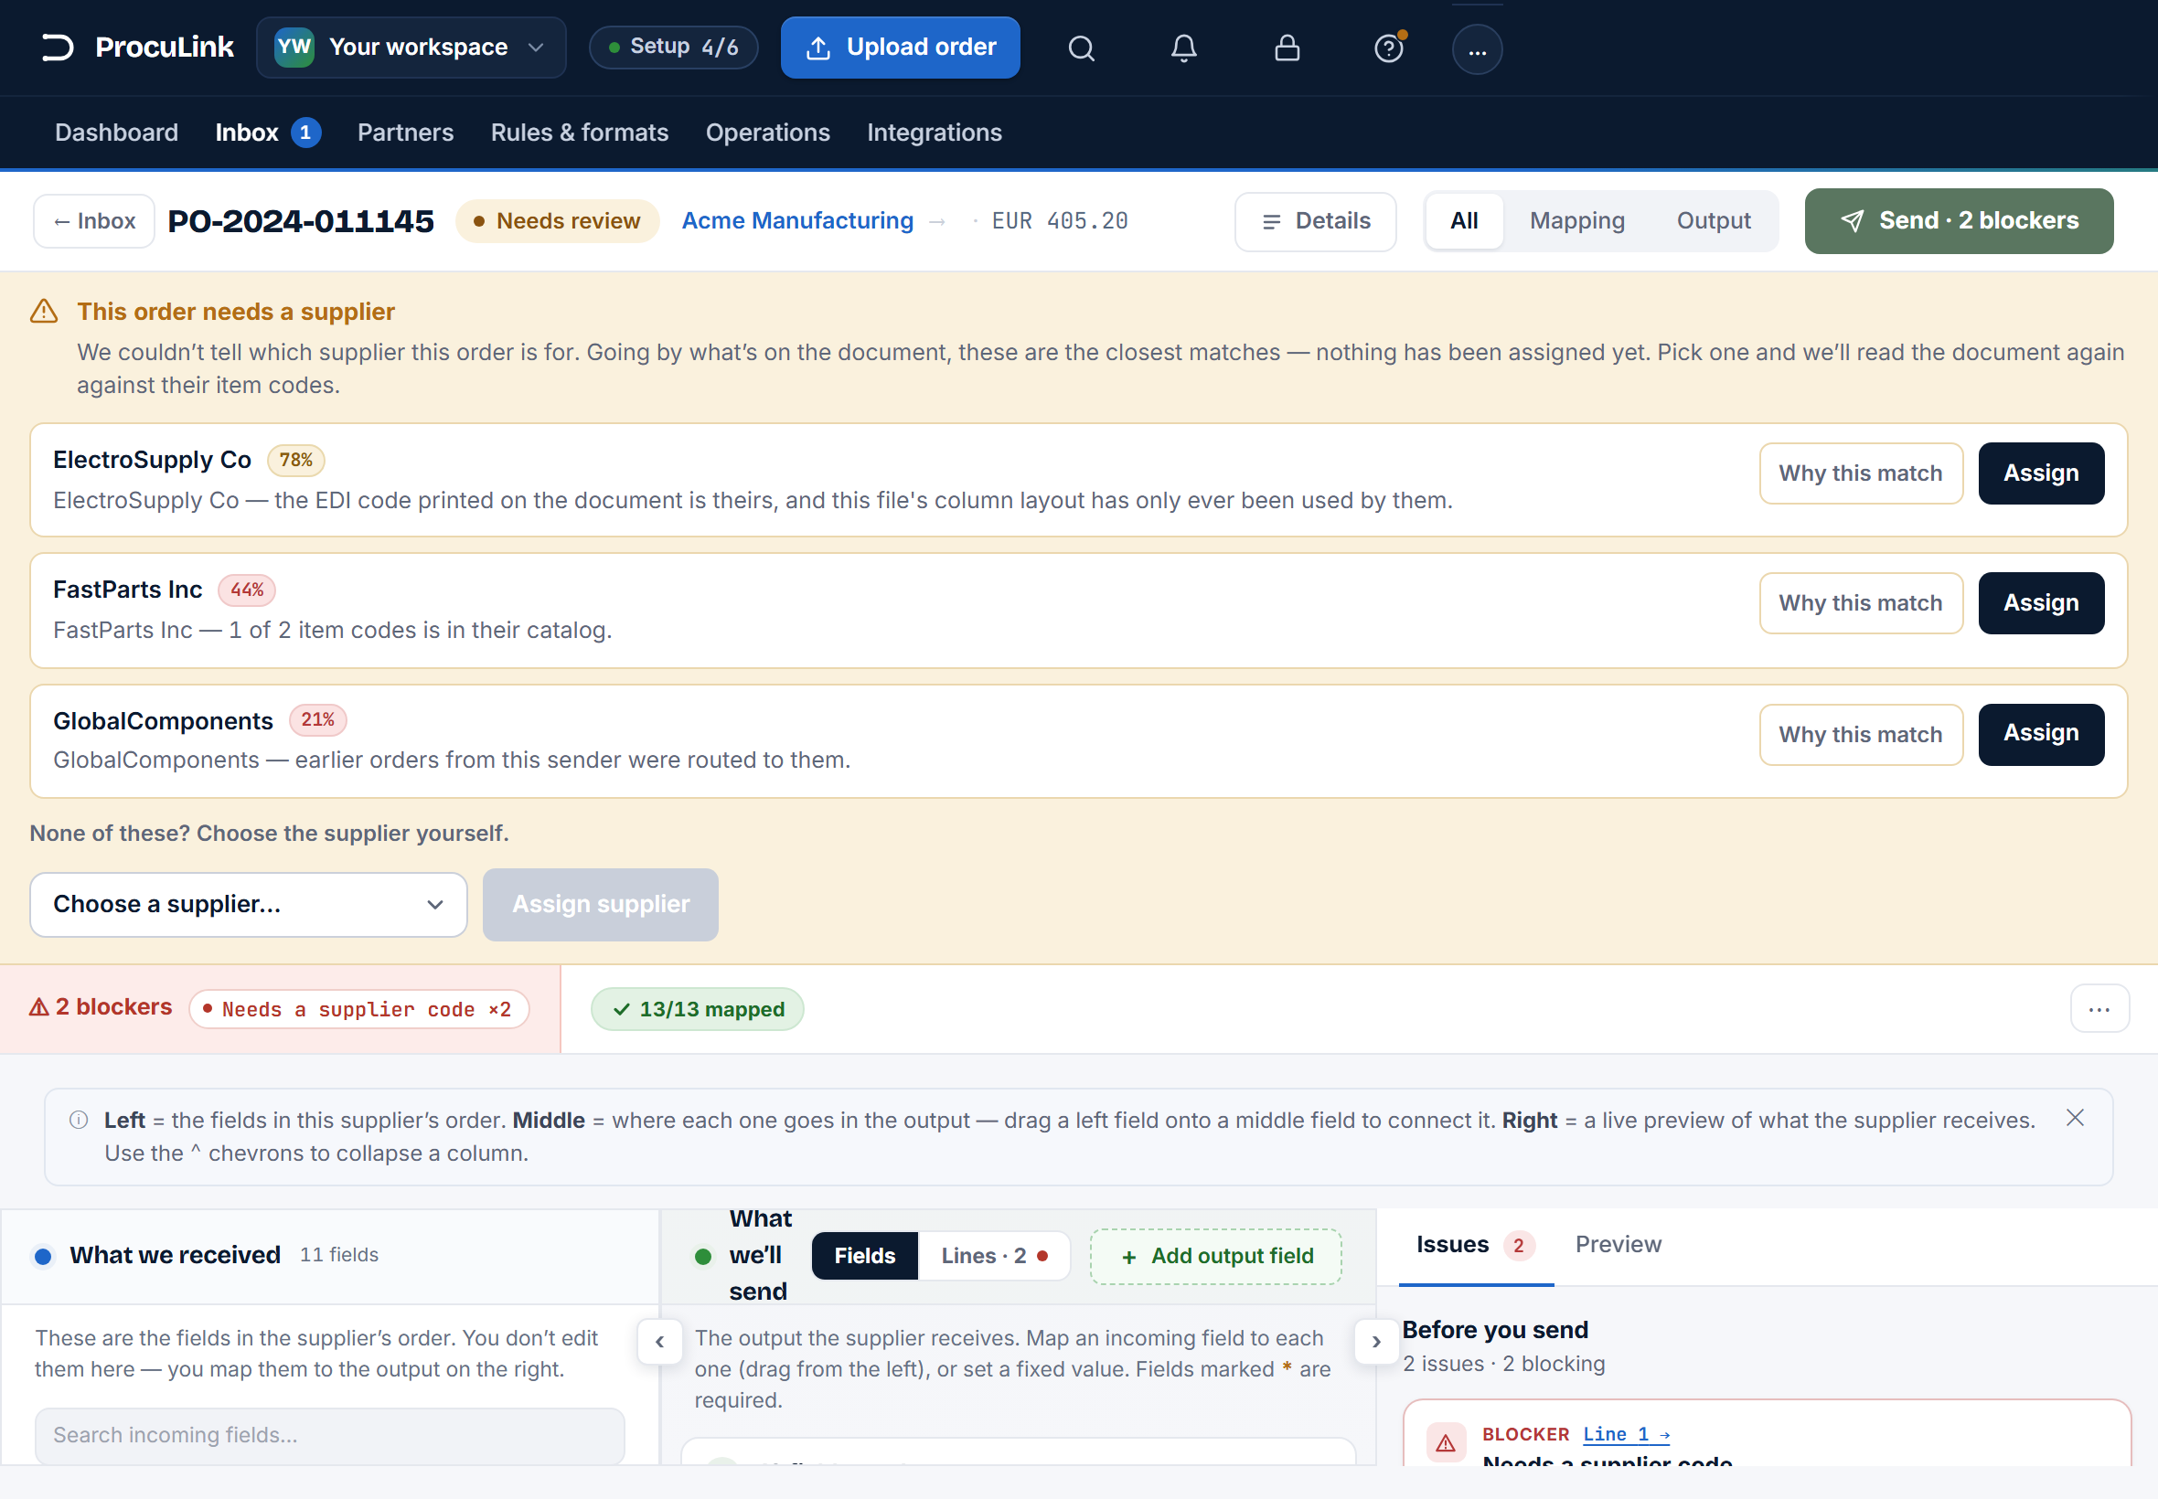Click the blocker warning icon for Line 1

tap(1446, 1443)
